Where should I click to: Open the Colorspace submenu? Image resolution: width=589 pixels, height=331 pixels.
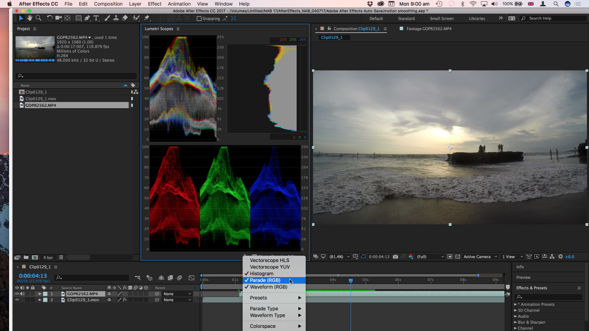(x=274, y=326)
